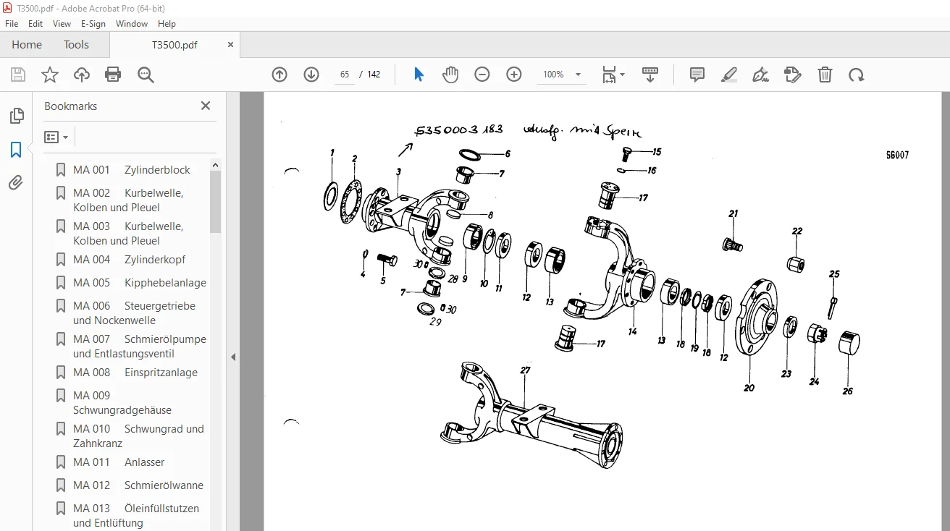The width and height of the screenshot is (950, 531).
Task: Open the Sign document pen tool
Action: [x=760, y=75]
